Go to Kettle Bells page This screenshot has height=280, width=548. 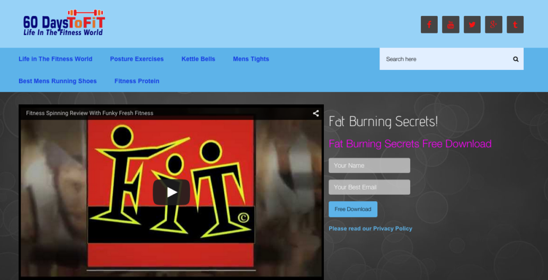[198, 59]
